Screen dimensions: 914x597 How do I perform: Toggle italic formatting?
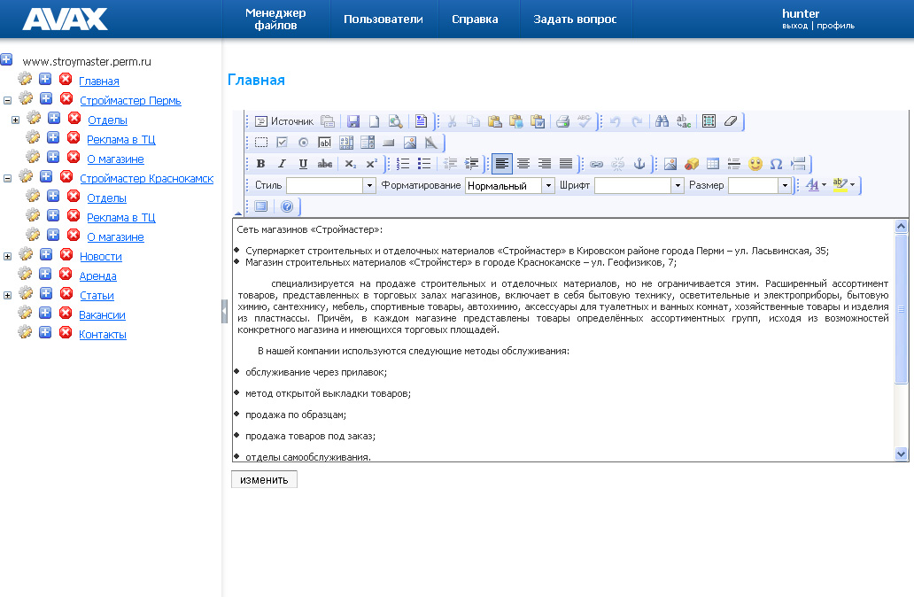(x=283, y=164)
